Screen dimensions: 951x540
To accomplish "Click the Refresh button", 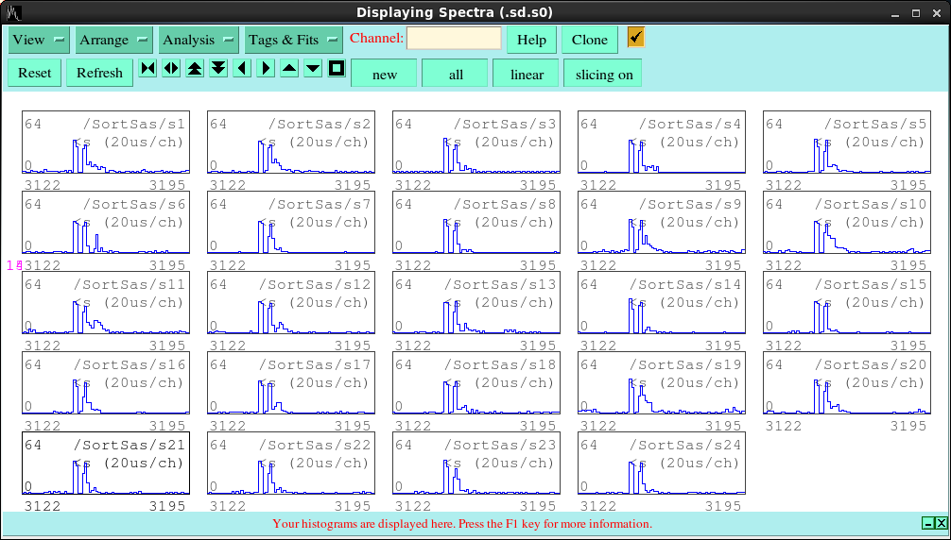I will pyautogui.click(x=99, y=73).
